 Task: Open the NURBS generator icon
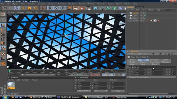(108, 8)
